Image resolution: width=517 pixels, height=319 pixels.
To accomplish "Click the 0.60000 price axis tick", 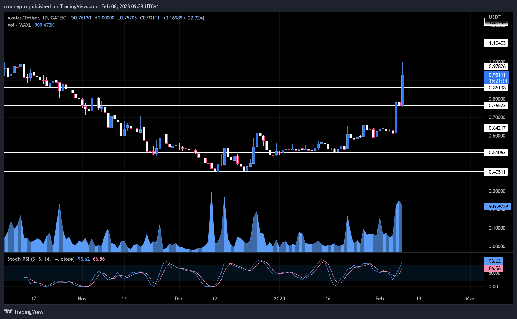I will (x=497, y=136).
